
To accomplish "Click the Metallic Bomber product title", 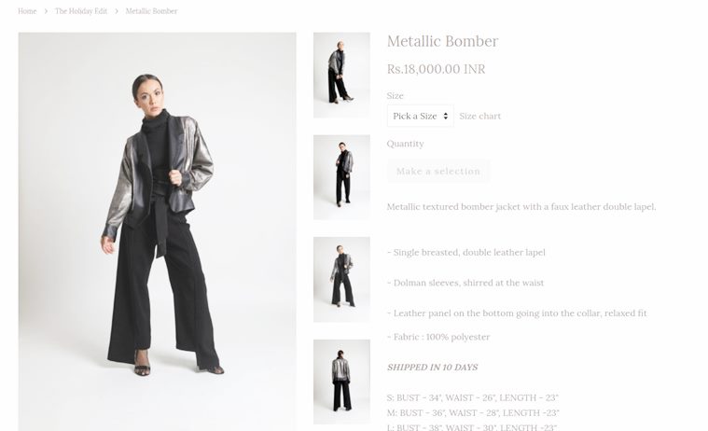I will [442, 41].
